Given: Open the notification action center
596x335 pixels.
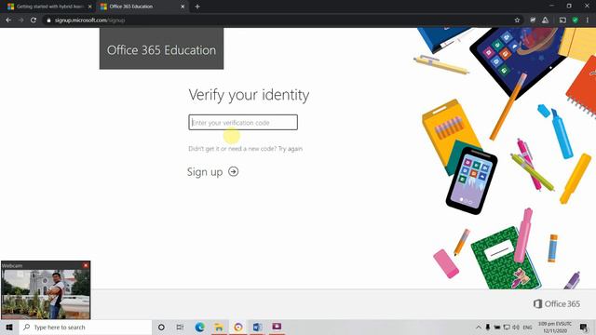Looking at the screenshot, I should (x=584, y=327).
